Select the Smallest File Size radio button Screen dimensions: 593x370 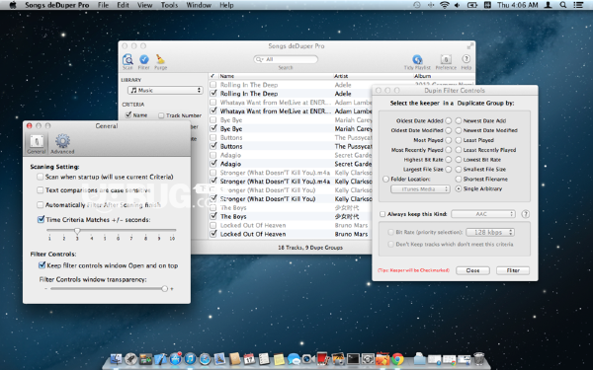(x=459, y=169)
